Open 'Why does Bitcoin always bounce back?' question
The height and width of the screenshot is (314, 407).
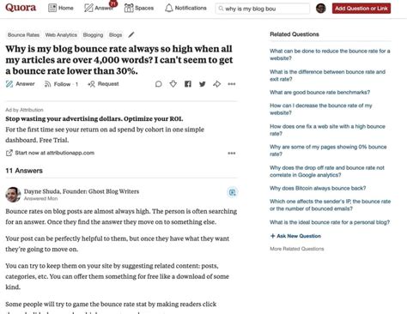[318, 188]
